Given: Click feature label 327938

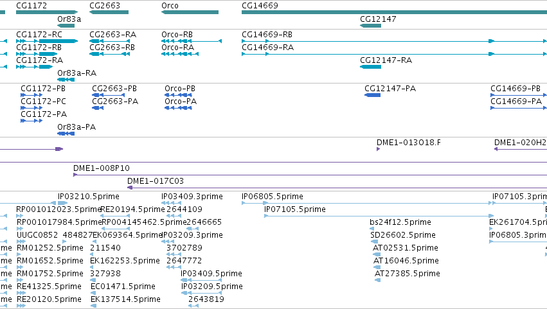Looking at the screenshot, I should click(x=105, y=274).
